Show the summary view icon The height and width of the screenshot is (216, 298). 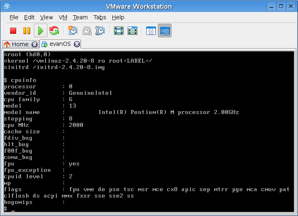click(x=151, y=31)
